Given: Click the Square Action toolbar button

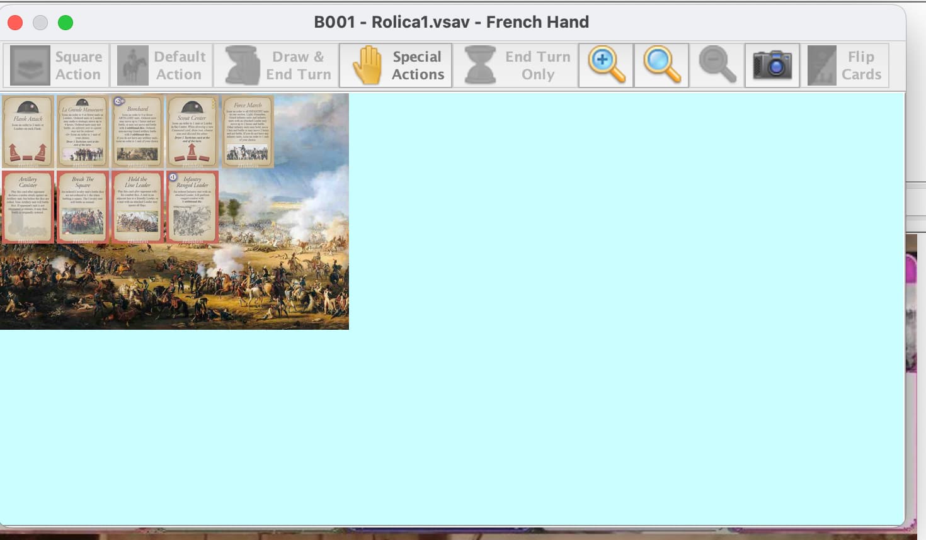Looking at the screenshot, I should 56,65.
